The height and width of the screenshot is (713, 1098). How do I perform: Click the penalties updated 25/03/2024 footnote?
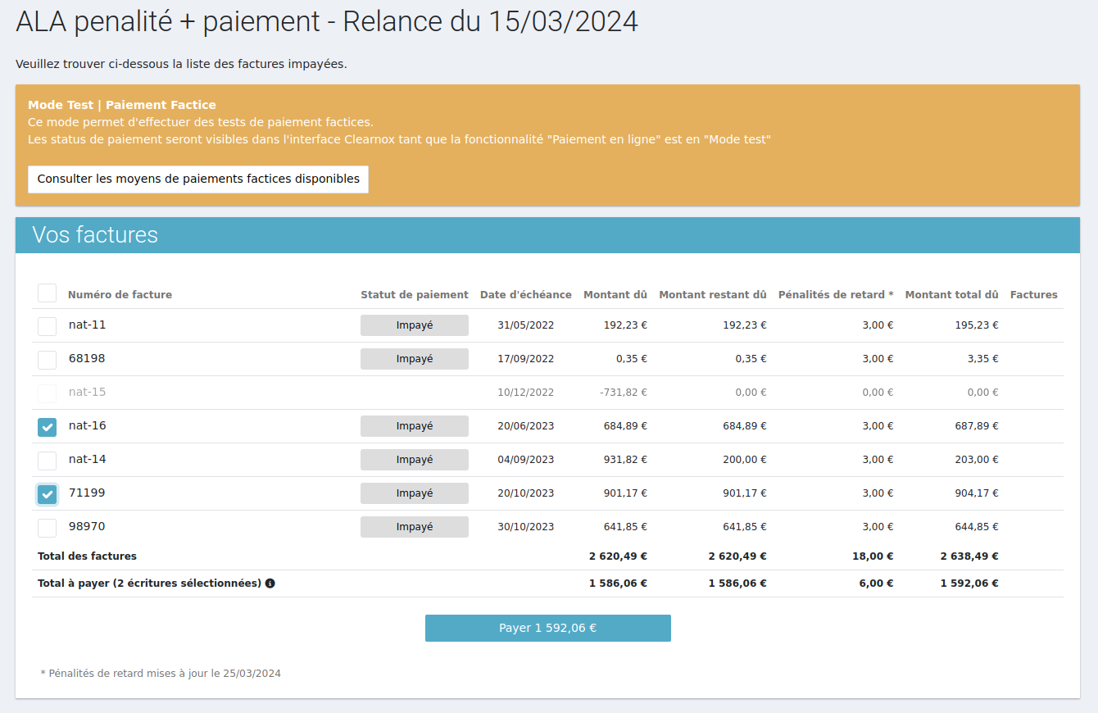pos(161,674)
